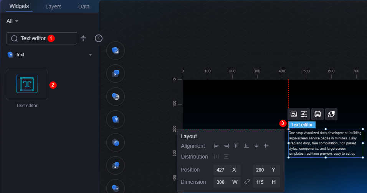
Task: Open the widget style image settings icon
Action: click(294, 114)
